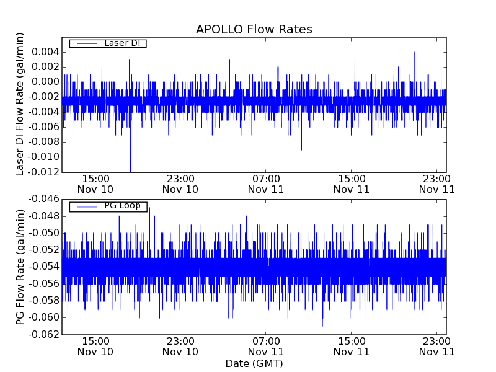
Task: Click the -0.052 y-axis tick label
Action: 43,250
